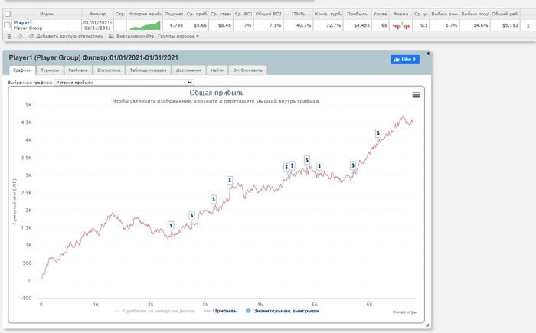The width and height of the screenshot is (536, 333).
Task: Click the 'Player Group' label under Player1
Action: [28, 28]
